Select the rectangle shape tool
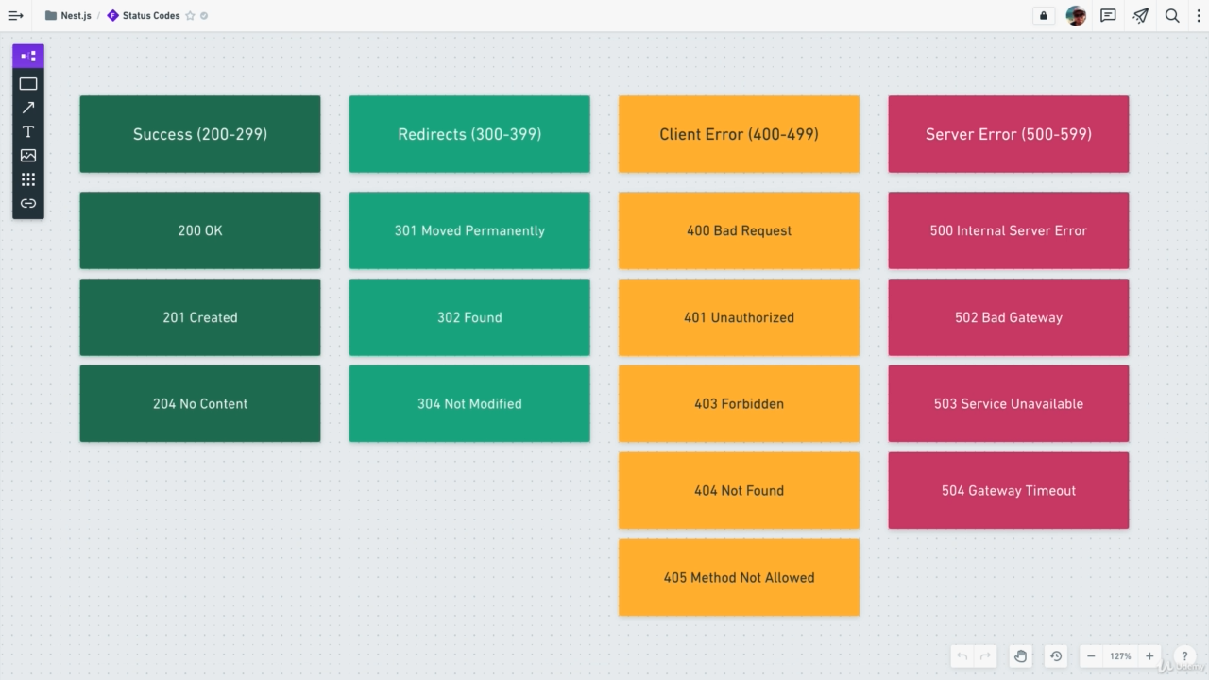This screenshot has width=1209, height=680. coord(28,84)
